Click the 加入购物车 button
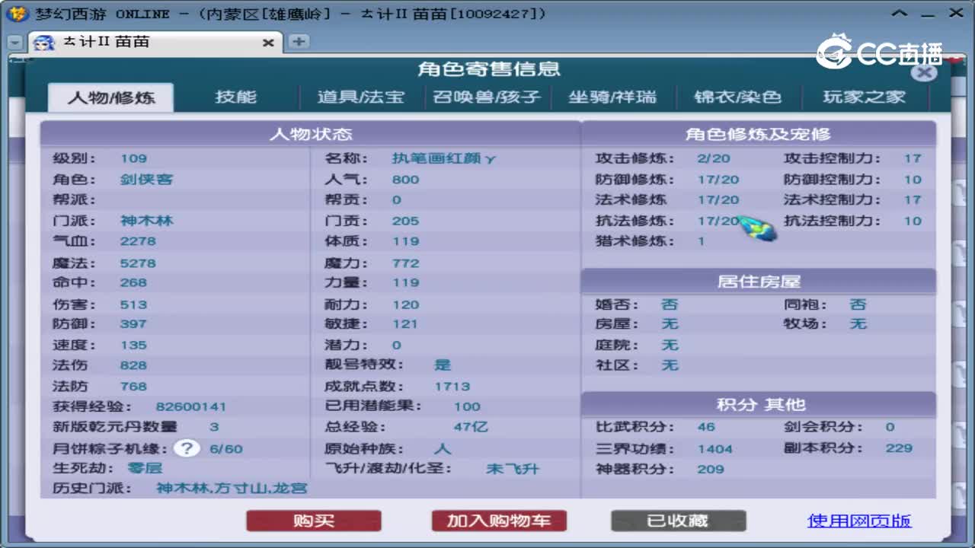 499,521
